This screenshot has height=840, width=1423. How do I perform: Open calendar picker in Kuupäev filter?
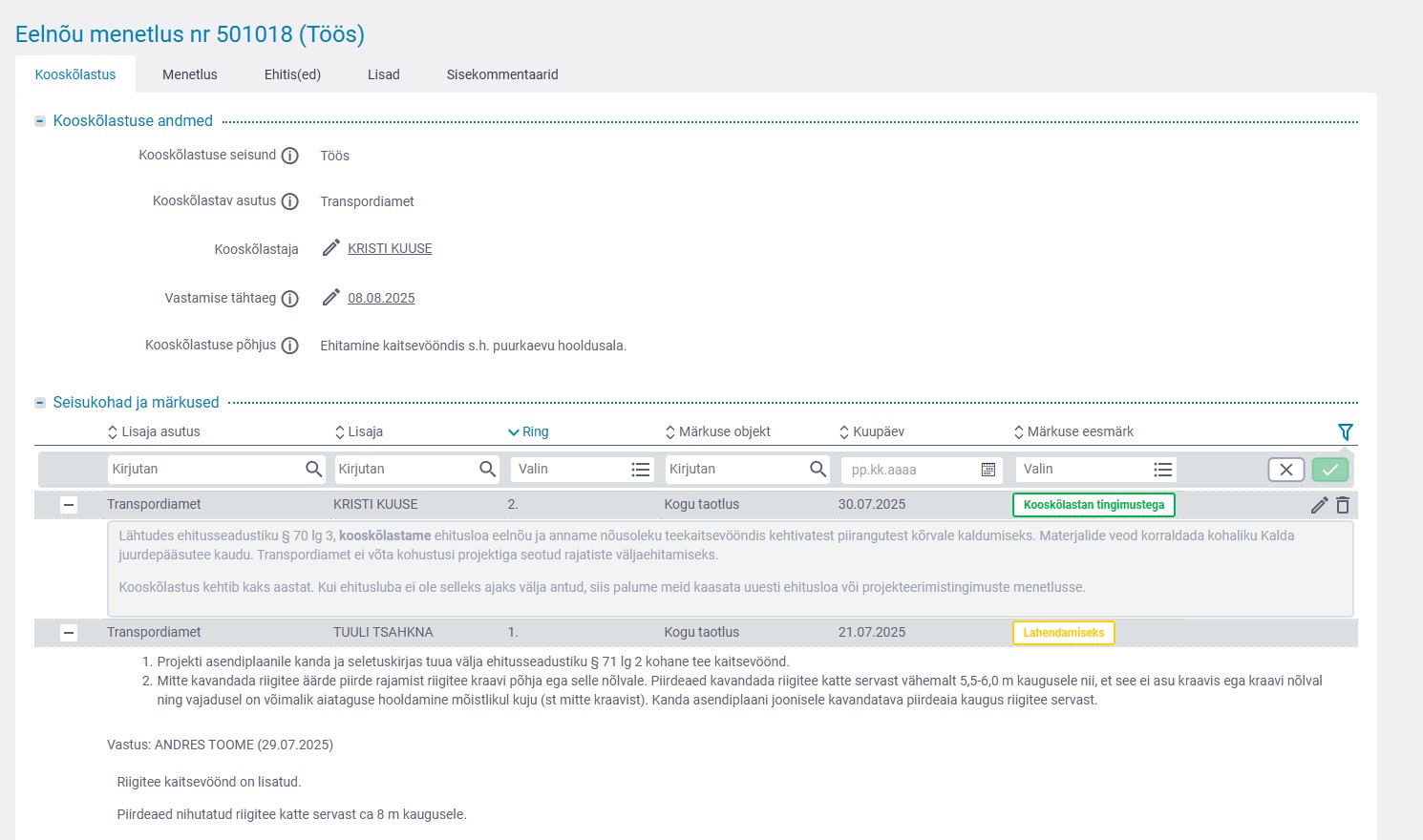[988, 470]
